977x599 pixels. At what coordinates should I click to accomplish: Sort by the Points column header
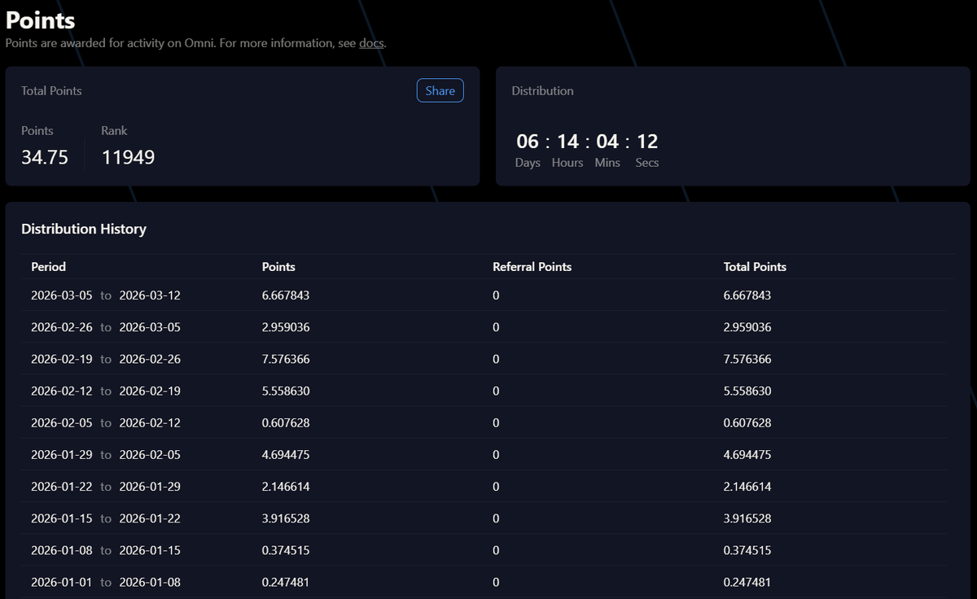[278, 266]
